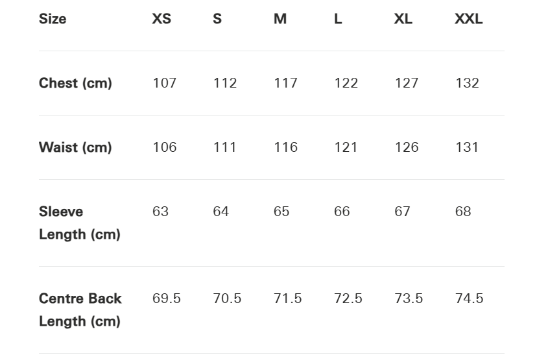548x364 pixels.
Task: Select chest value 107 for XS
Action: tap(164, 83)
